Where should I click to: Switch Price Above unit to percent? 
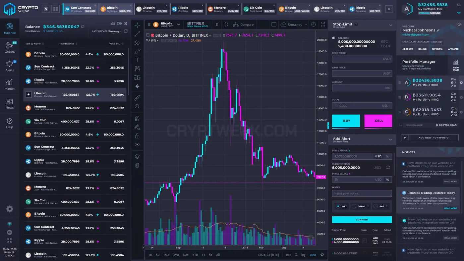click(x=387, y=156)
